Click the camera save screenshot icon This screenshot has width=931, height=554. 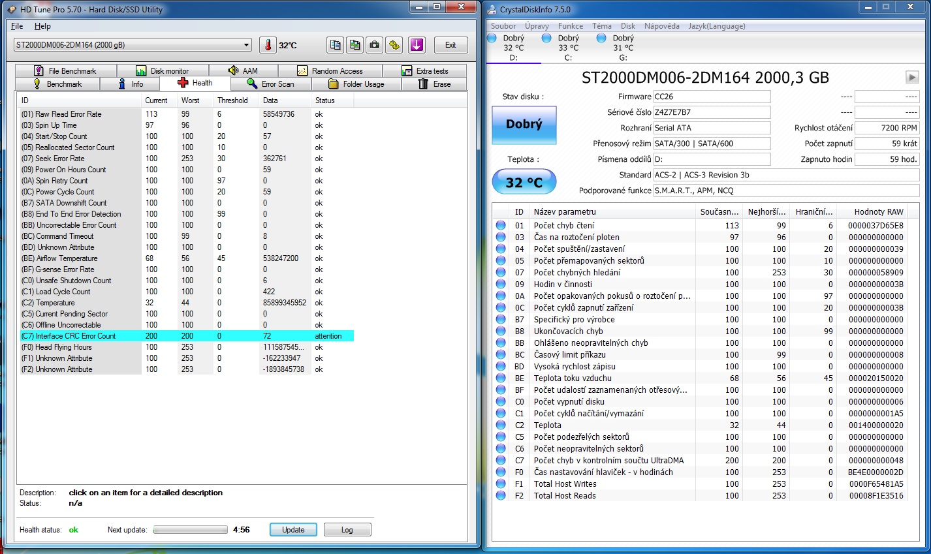point(375,45)
